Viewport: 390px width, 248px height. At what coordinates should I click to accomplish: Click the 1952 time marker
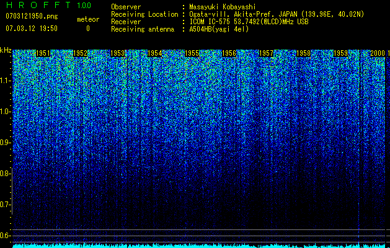click(x=81, y=53)
